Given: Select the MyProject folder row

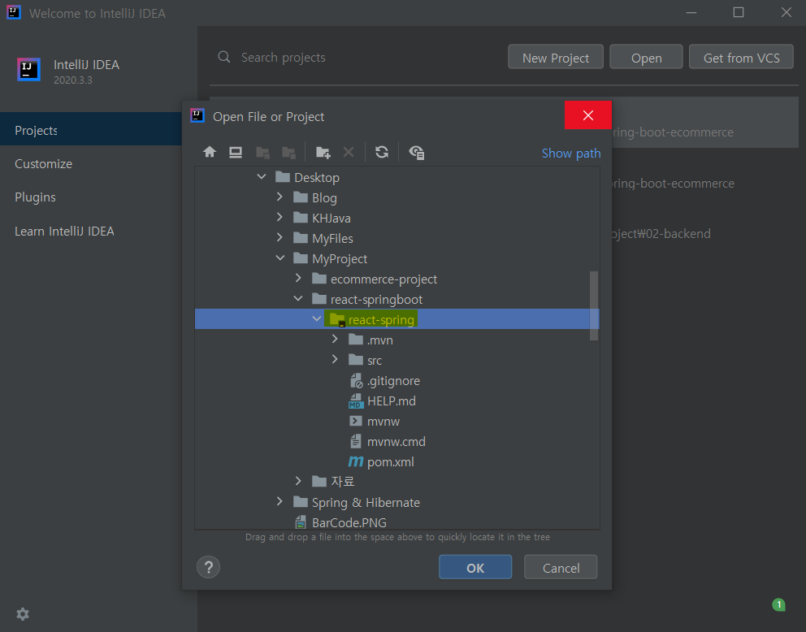Looking at the screenshot, I should point(396,258).
